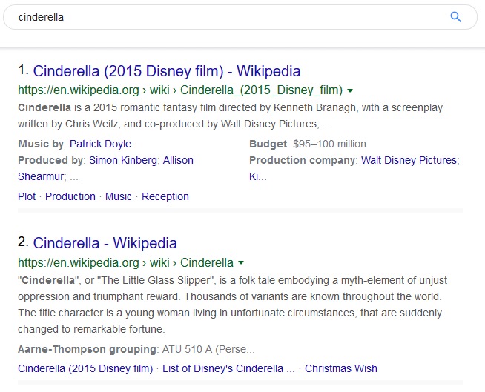Open Cinderella (2015 Disney film) - Wikipedia result title
The height and width of the screenshot is (392, 485).
coord(167,71)
